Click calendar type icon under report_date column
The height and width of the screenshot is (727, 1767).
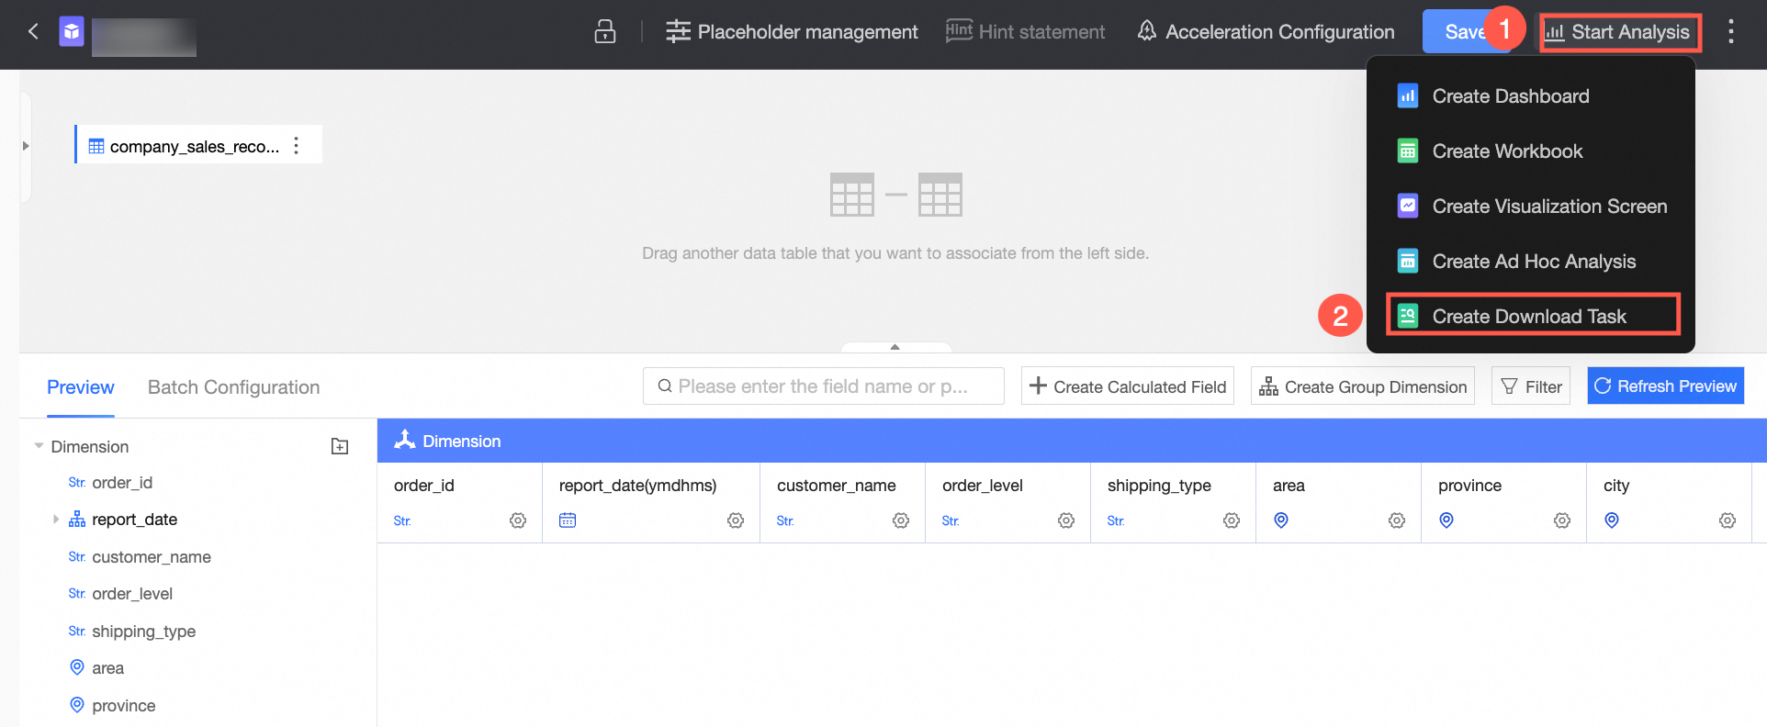[x=568, y=520]
